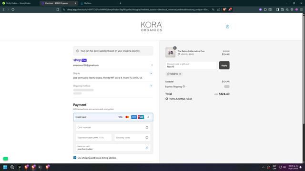Click the Retinol Alternative Duo product thumbnail

tap(171, 52)
